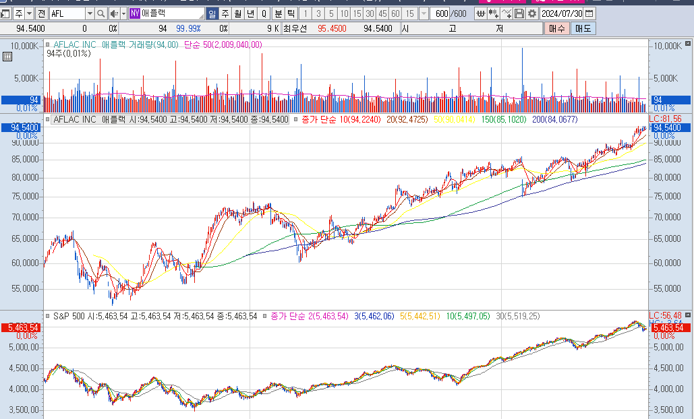Click the add candlestick chart icon
Screen dimensions: 694x419
494,13
